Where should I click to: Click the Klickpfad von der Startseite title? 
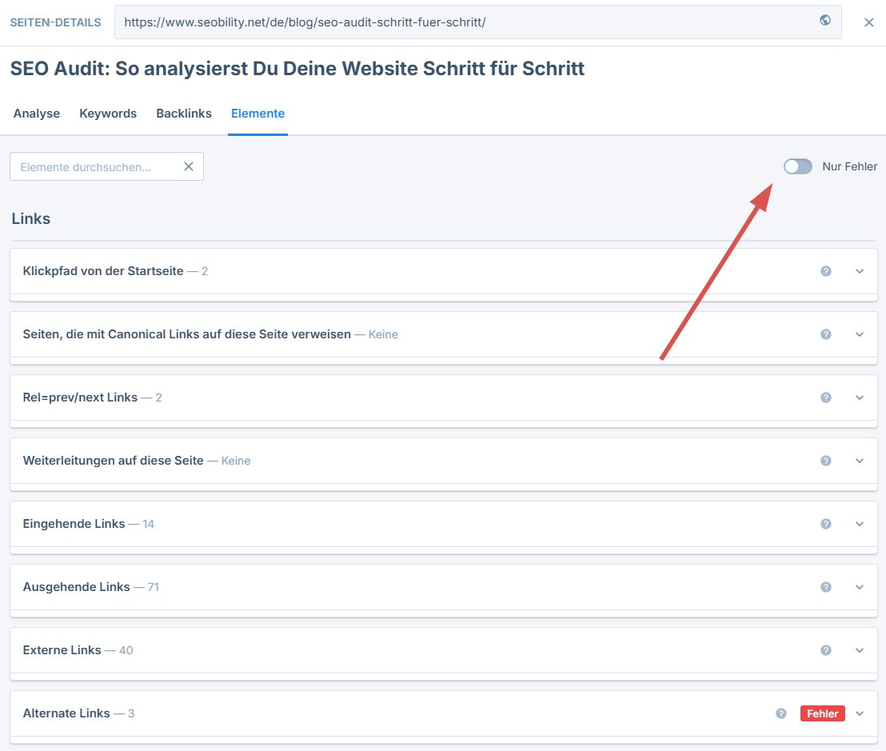(103, 271)
